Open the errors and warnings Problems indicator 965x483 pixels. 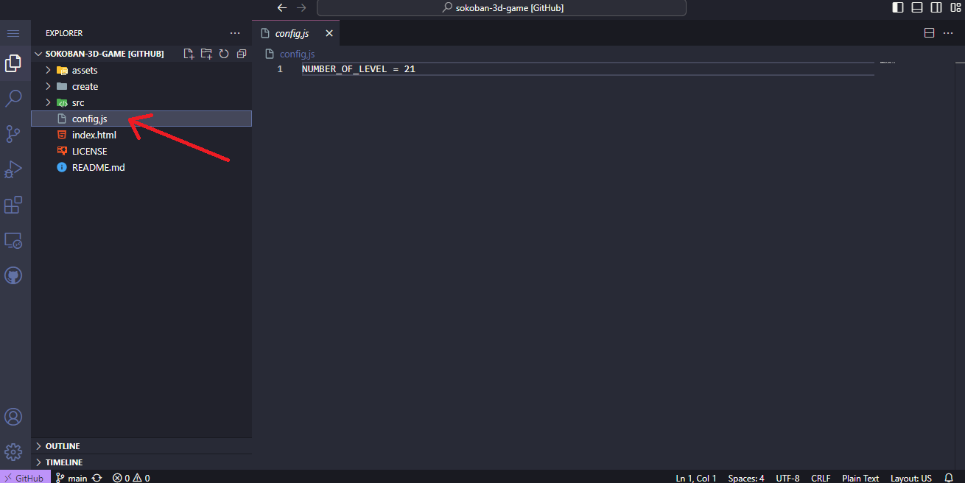point(131,477)
